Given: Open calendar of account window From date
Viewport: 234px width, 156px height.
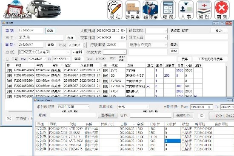Looking at the screenshot, I should coord(210,107).
